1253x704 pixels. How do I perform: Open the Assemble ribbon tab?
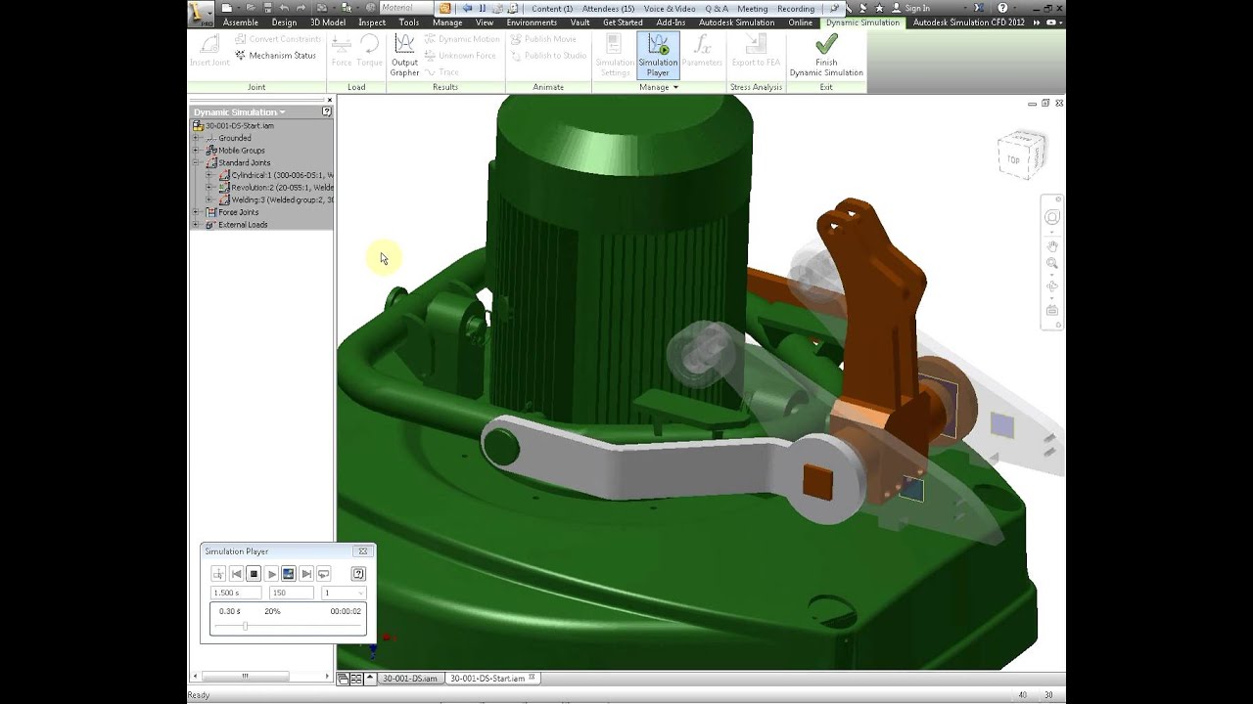click(x=241, y=22)
